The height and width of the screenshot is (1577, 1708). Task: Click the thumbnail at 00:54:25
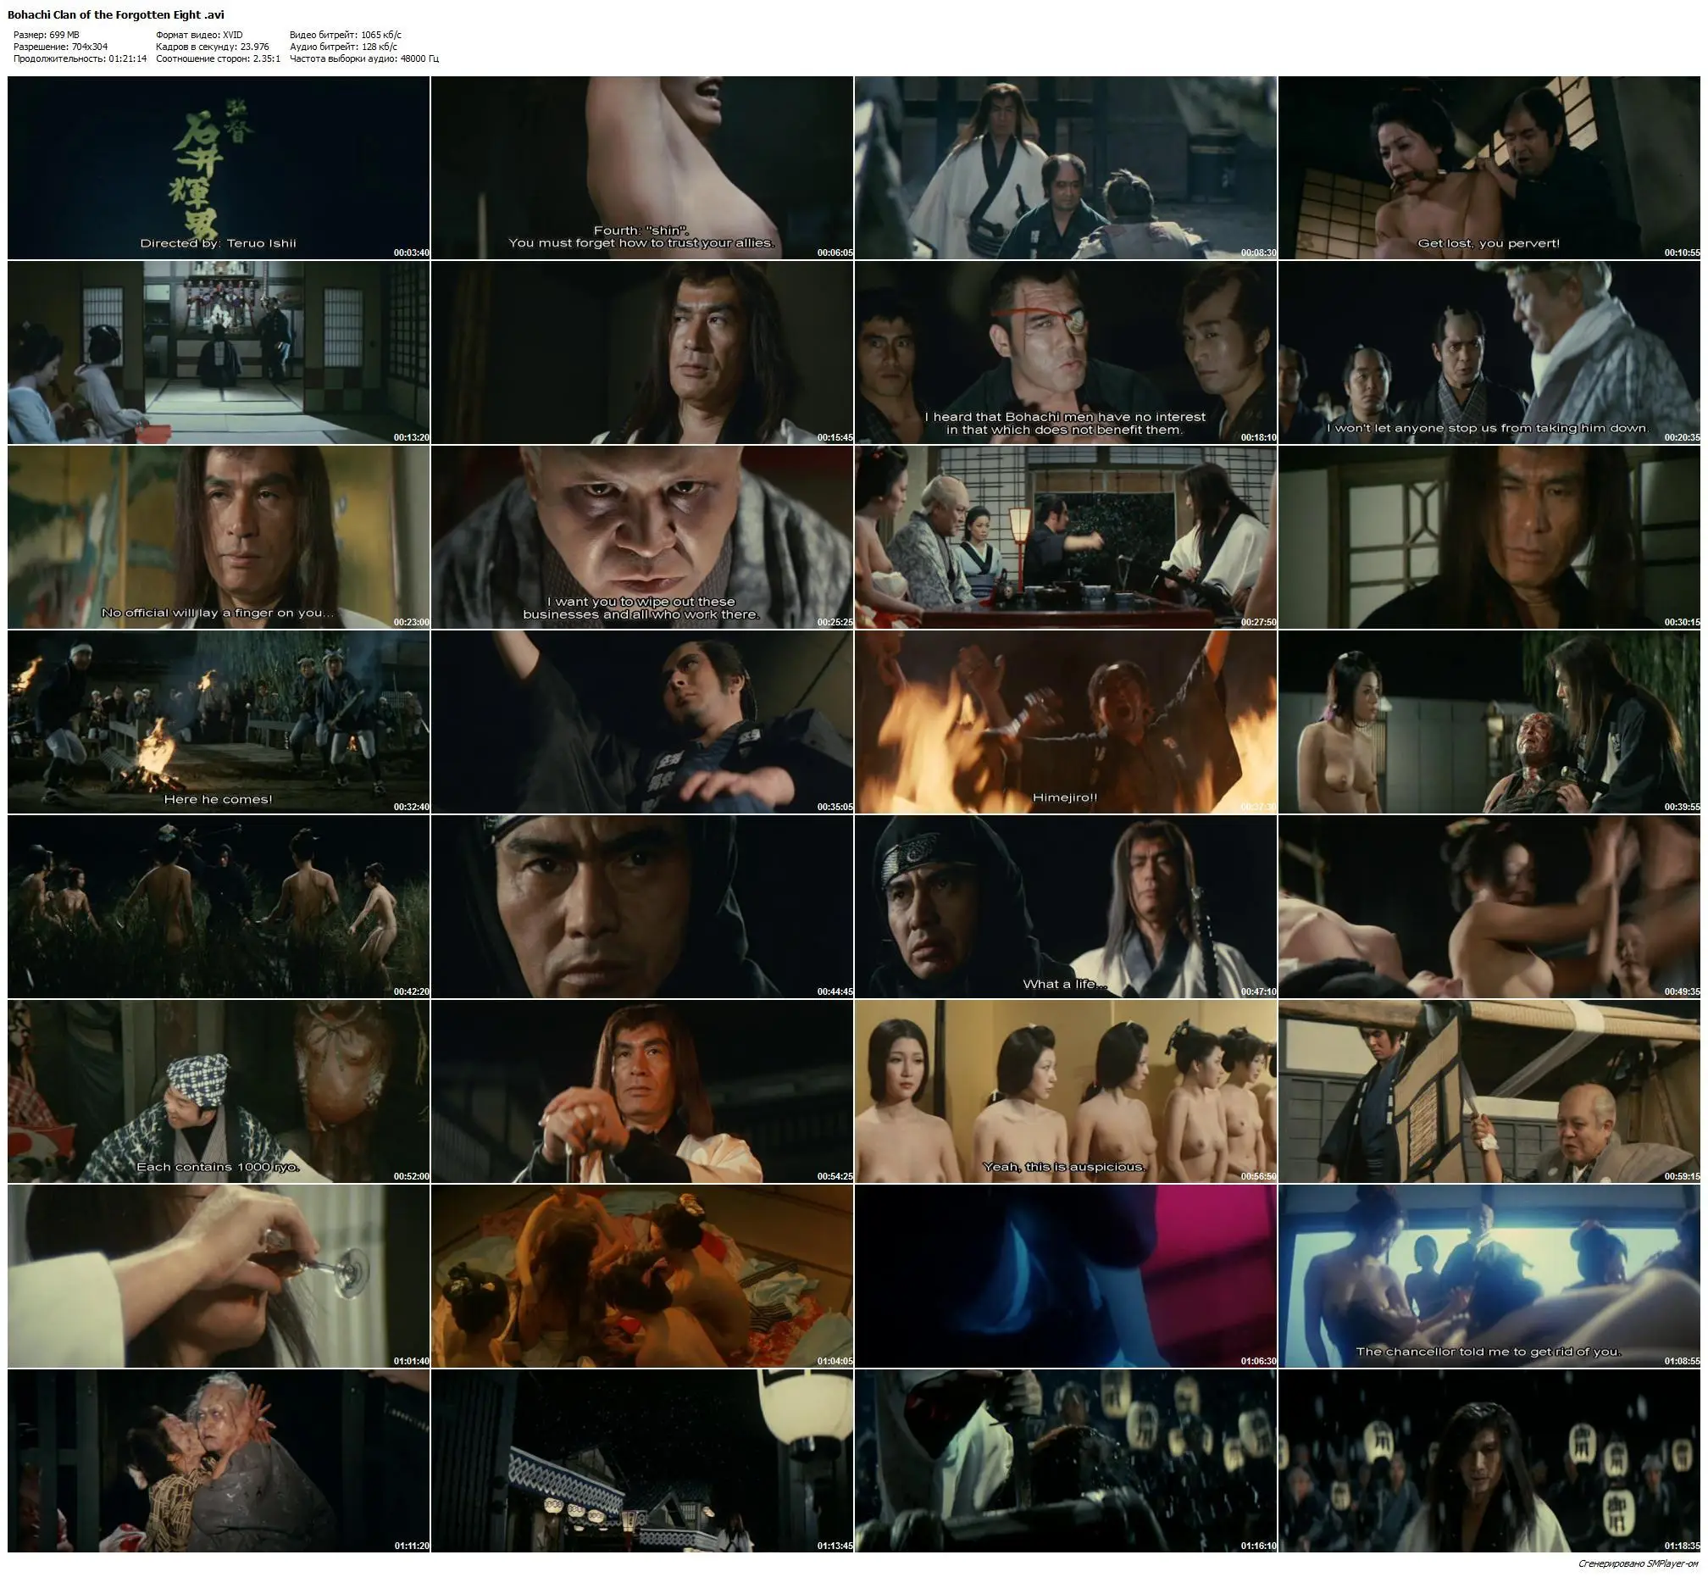click(641, 1091)
